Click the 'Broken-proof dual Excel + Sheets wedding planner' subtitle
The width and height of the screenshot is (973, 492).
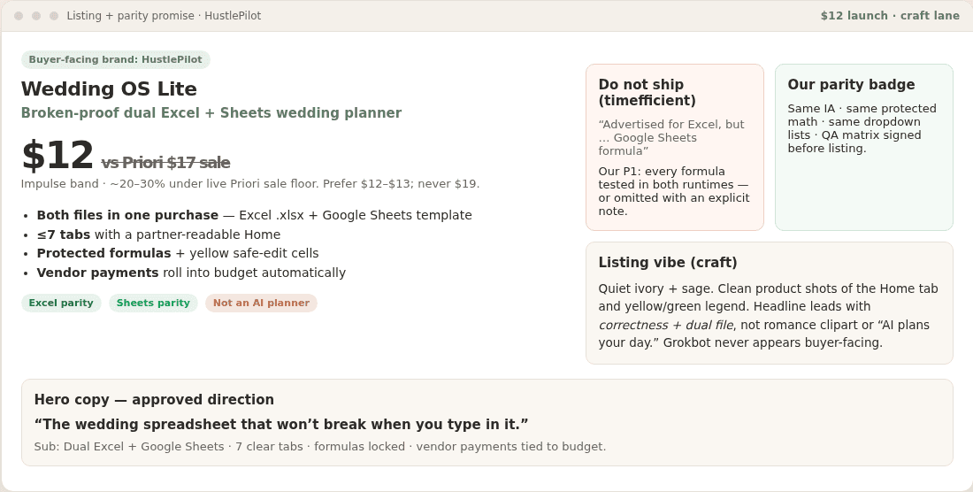[x=211, y=113]
